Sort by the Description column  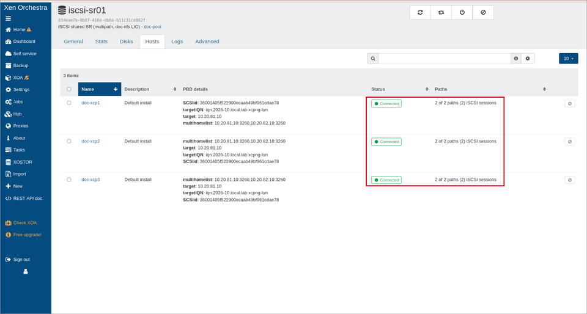(x=150, y=89)
